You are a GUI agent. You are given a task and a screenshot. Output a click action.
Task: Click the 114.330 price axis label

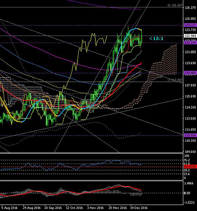(190, 107)
